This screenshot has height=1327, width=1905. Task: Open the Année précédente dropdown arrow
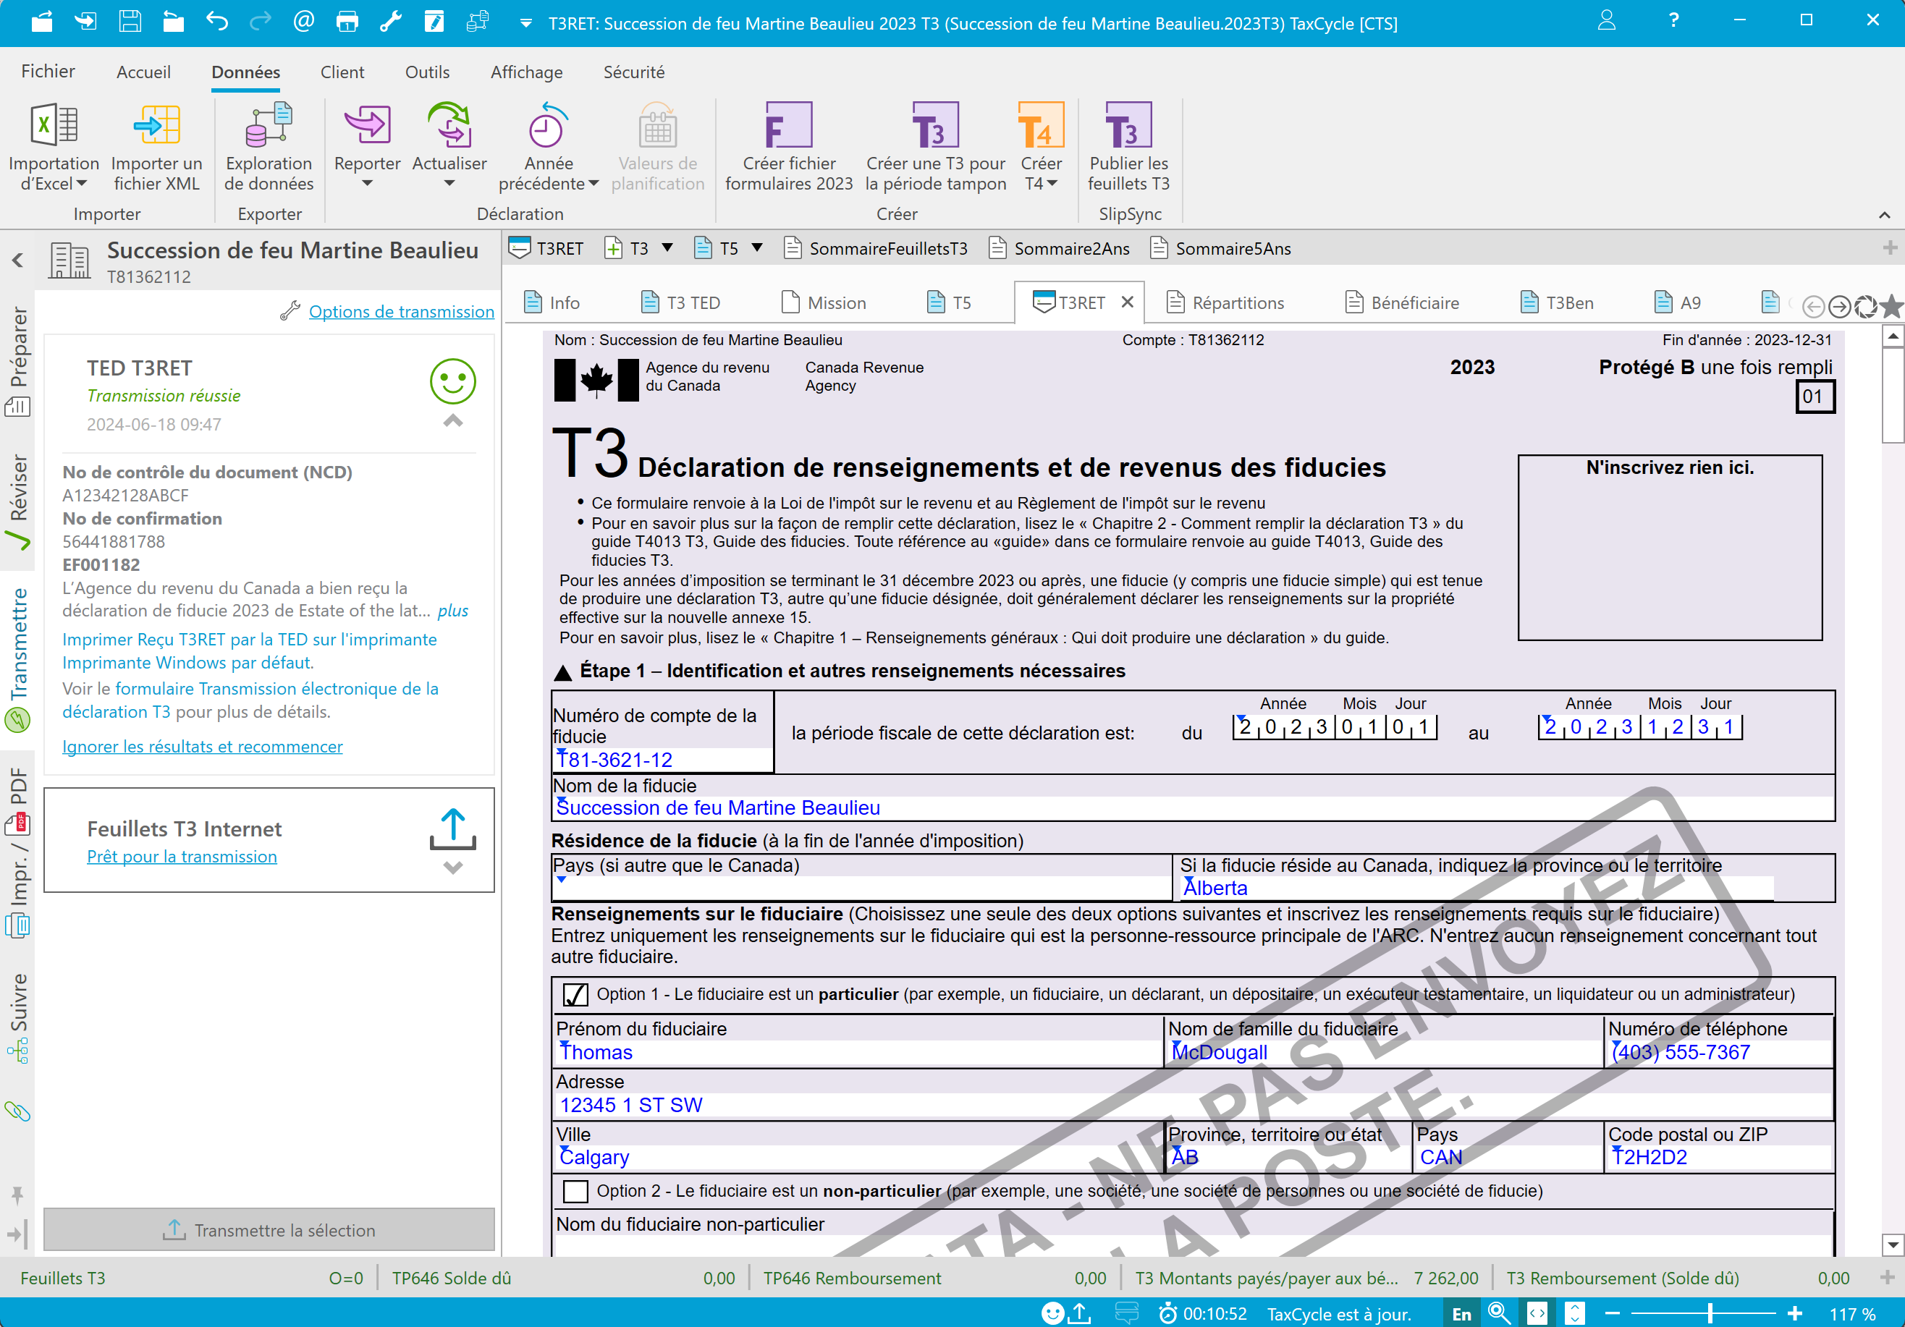(x=594, y=184)
